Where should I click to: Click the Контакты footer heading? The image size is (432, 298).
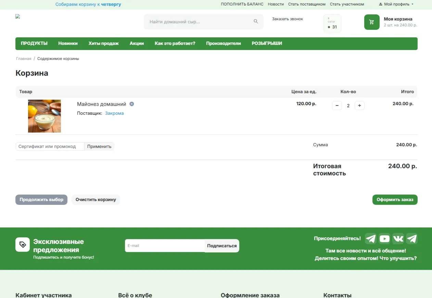(x=338, y=295)
